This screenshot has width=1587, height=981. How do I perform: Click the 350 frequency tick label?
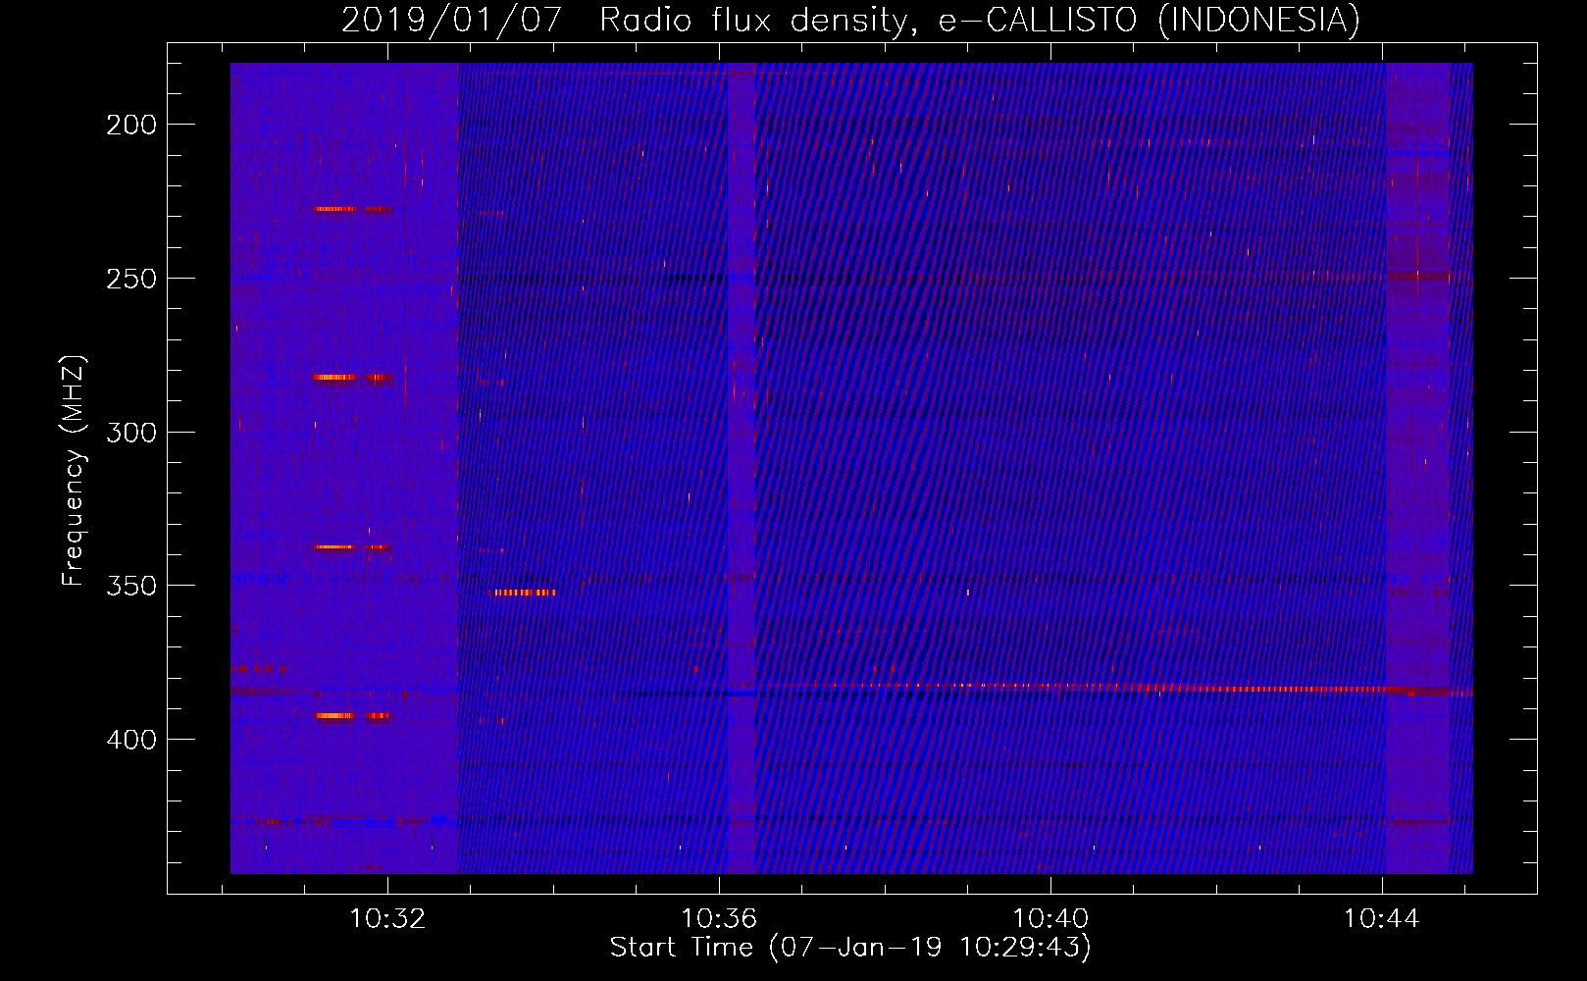pyautogui.click(x=131, y=586)
